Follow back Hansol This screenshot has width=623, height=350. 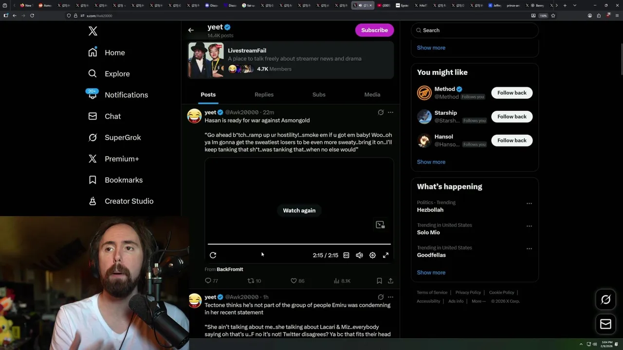pyautogui.click(x=512, y=140)
